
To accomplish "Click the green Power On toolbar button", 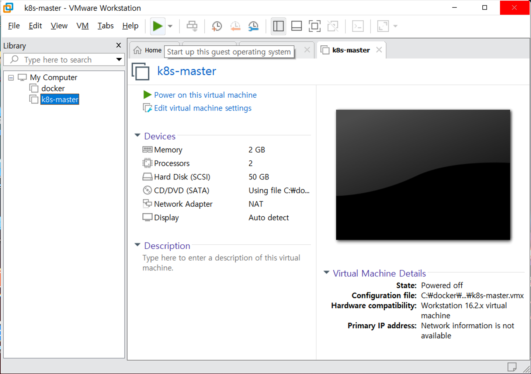I will point(157,26).
